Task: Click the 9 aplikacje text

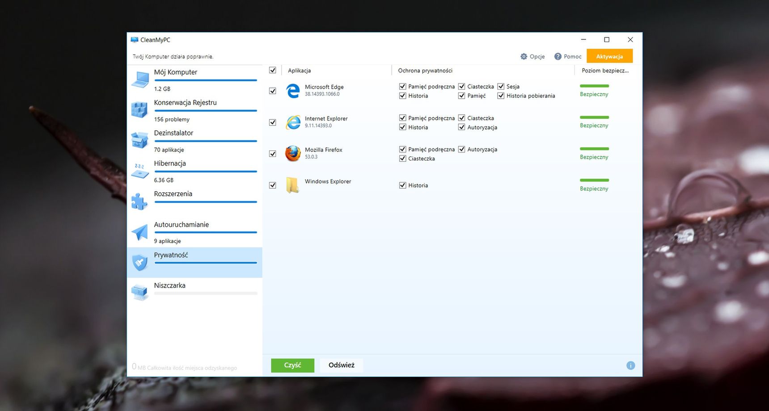Action: pyautogui.click(x=168, y=241)
